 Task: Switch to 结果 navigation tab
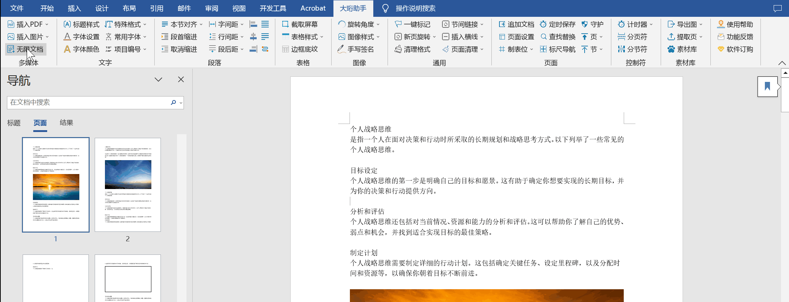67,123
